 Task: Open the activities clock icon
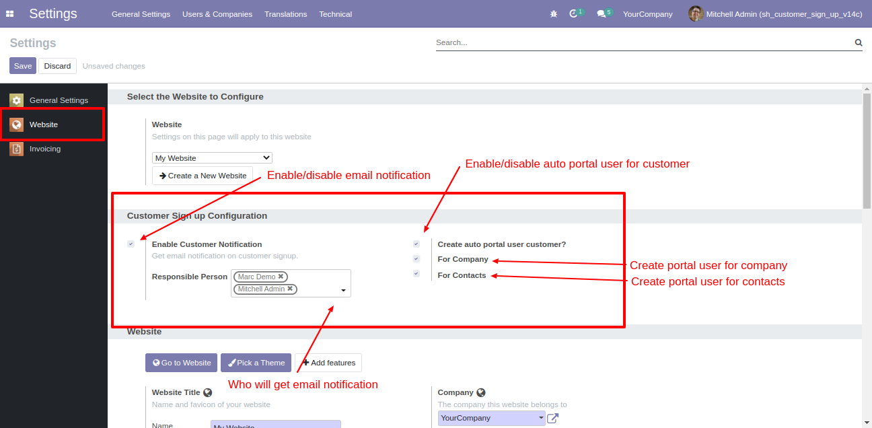pos(574,13)
